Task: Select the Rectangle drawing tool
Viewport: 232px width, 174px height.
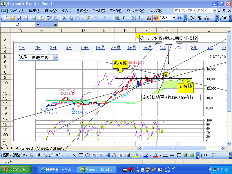Action: pyautogui.click(x=81, y=155)
